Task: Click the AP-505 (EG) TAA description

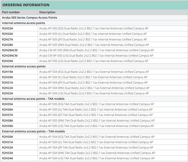Action: pos(97,104)
